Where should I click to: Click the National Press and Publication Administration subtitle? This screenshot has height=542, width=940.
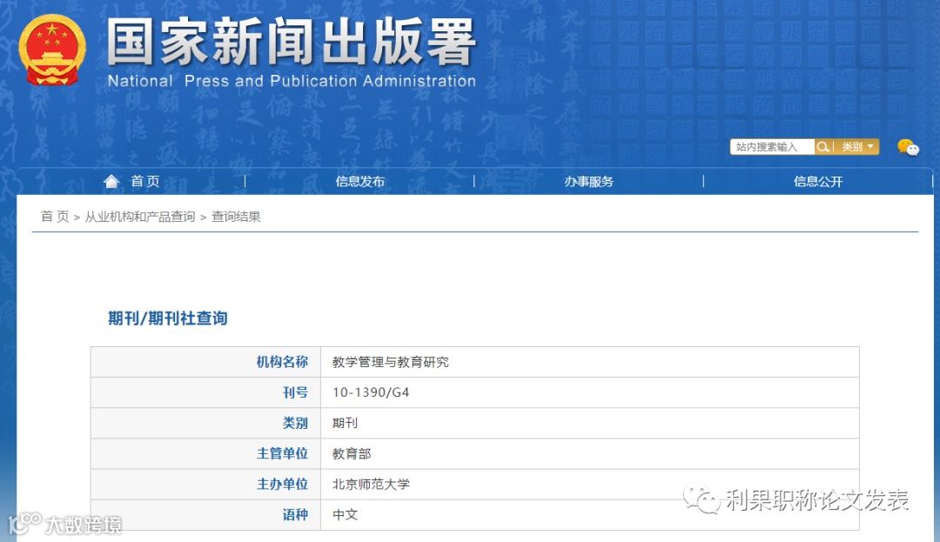292,81
